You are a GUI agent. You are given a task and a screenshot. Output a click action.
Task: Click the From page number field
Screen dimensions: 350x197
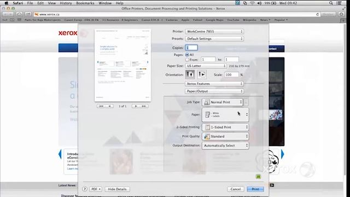tap(208, 60)
